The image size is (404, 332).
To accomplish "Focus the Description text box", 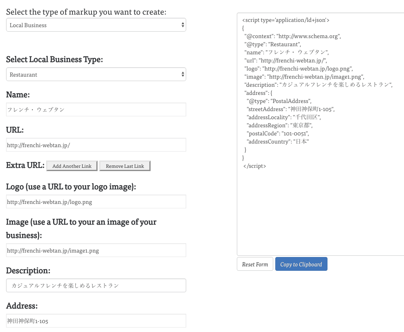I will point(96,285).
